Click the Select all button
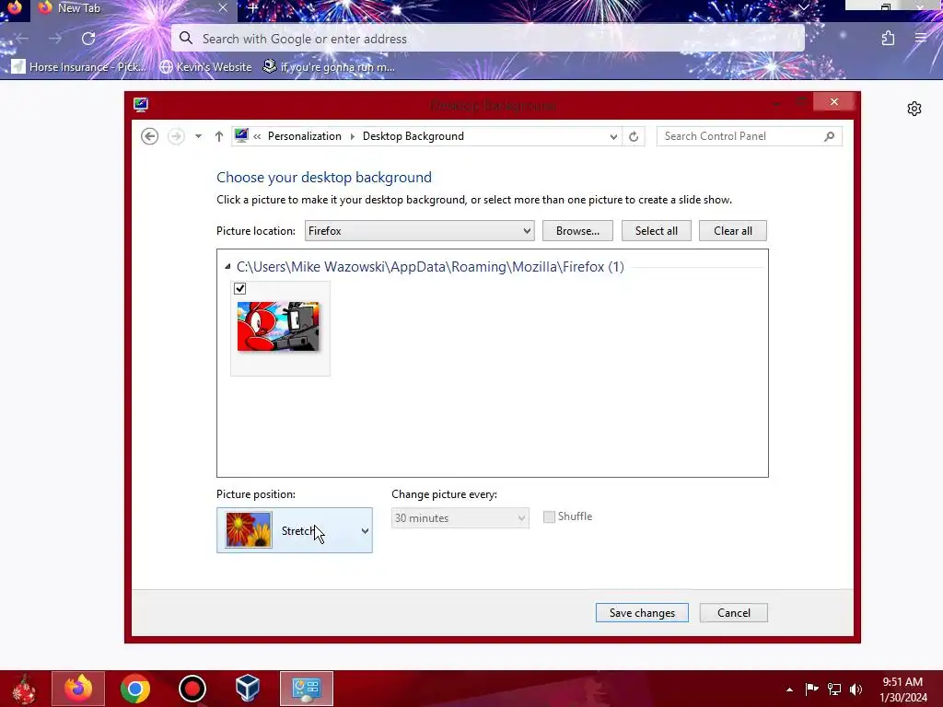The width and height of the screenshot is (943, 707). [x=656, y=231]
